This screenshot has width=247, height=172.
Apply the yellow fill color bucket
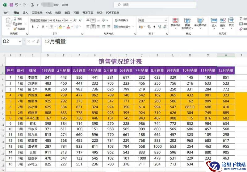(60, 27)
